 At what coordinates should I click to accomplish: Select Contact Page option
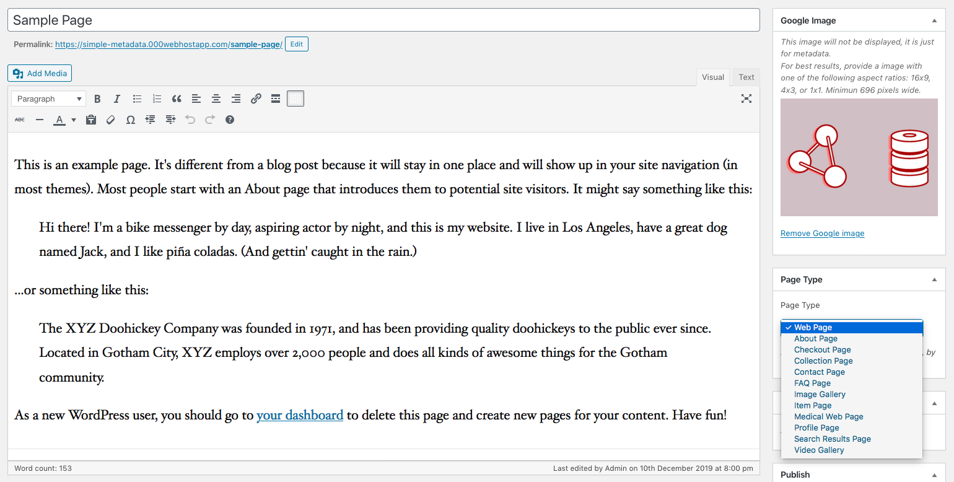[x=852, y=372]
